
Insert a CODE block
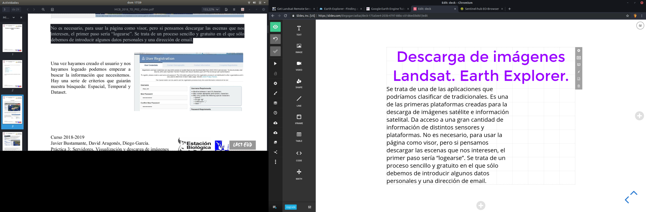(x=299, y=156)
